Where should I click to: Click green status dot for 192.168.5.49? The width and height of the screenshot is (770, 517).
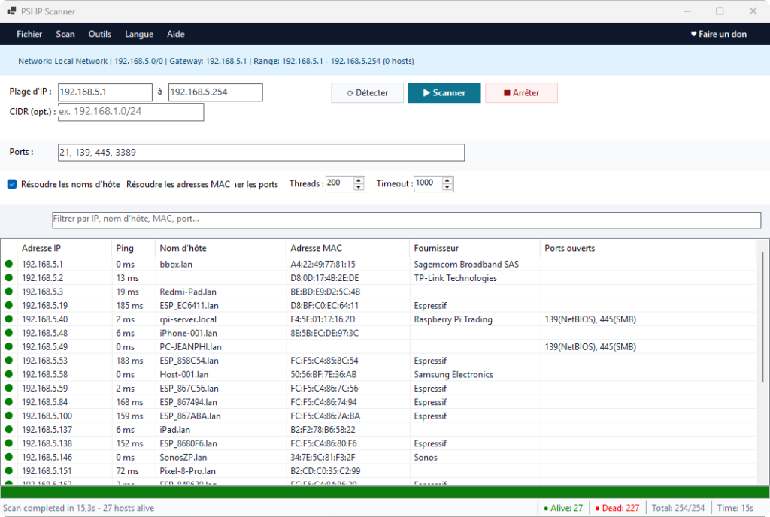pyautogui.click(x=9, y=346)
